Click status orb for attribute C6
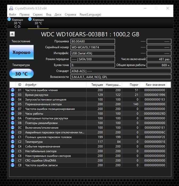Image resolution: width=179 pixels, height=186 pixels. pos(13,156)
